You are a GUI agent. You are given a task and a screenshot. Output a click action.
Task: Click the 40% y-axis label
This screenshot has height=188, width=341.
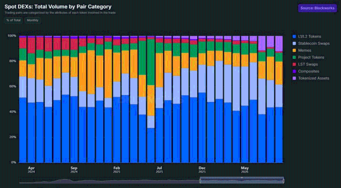(13, 112)
